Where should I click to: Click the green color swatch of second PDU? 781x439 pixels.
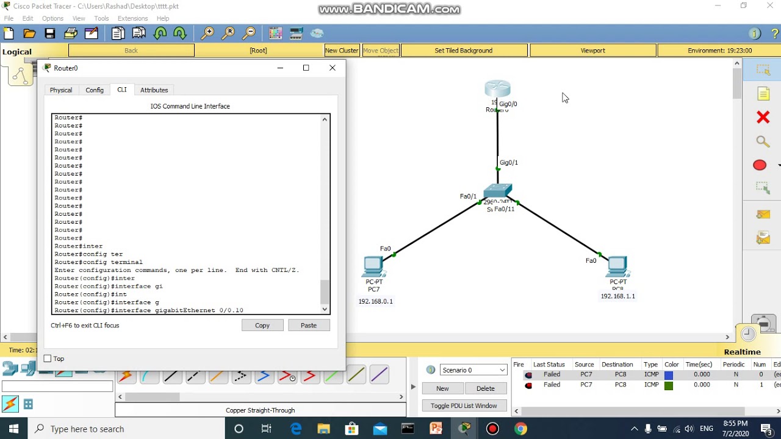tap(669, 385)
